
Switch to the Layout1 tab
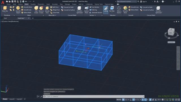[12, 99]
